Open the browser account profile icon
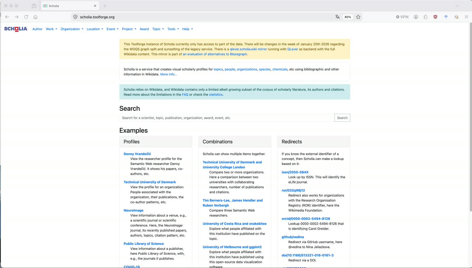The width and height of the screenshot is (472, 268). 416,17
